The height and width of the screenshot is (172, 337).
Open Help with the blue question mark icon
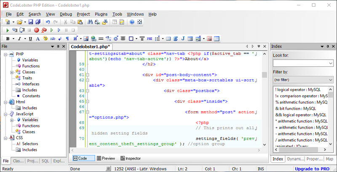tap(132, 22)
